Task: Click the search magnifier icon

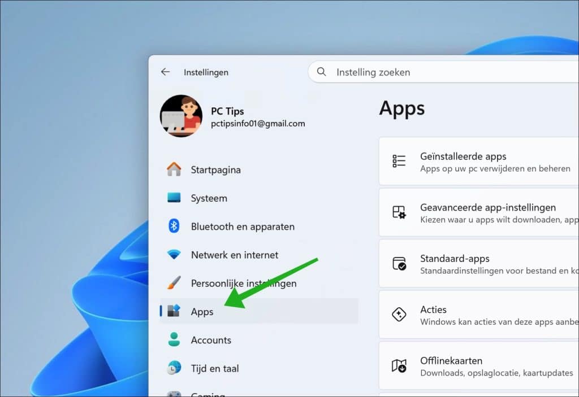Action: click(321, 72)
